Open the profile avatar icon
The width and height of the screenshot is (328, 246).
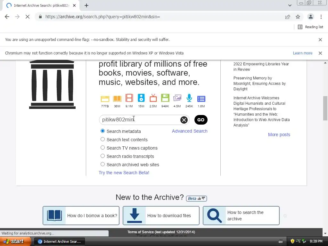(311, 17)
